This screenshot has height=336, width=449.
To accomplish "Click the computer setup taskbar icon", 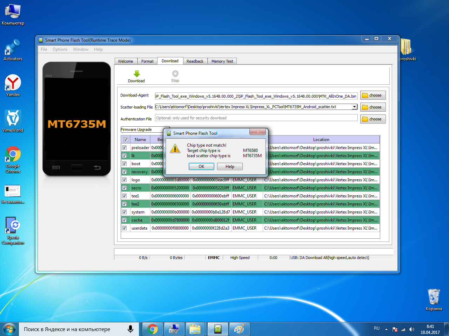I will 174,329.
